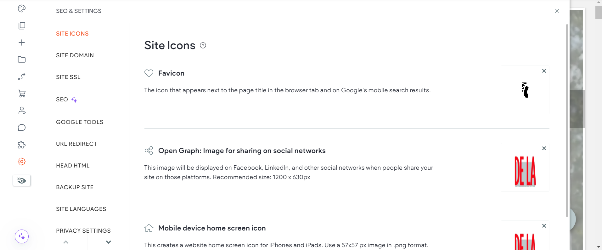Open the puzzle piece apps icon
Image resolution: width=602 pixels, height=250 pixels.
[22, 145]
